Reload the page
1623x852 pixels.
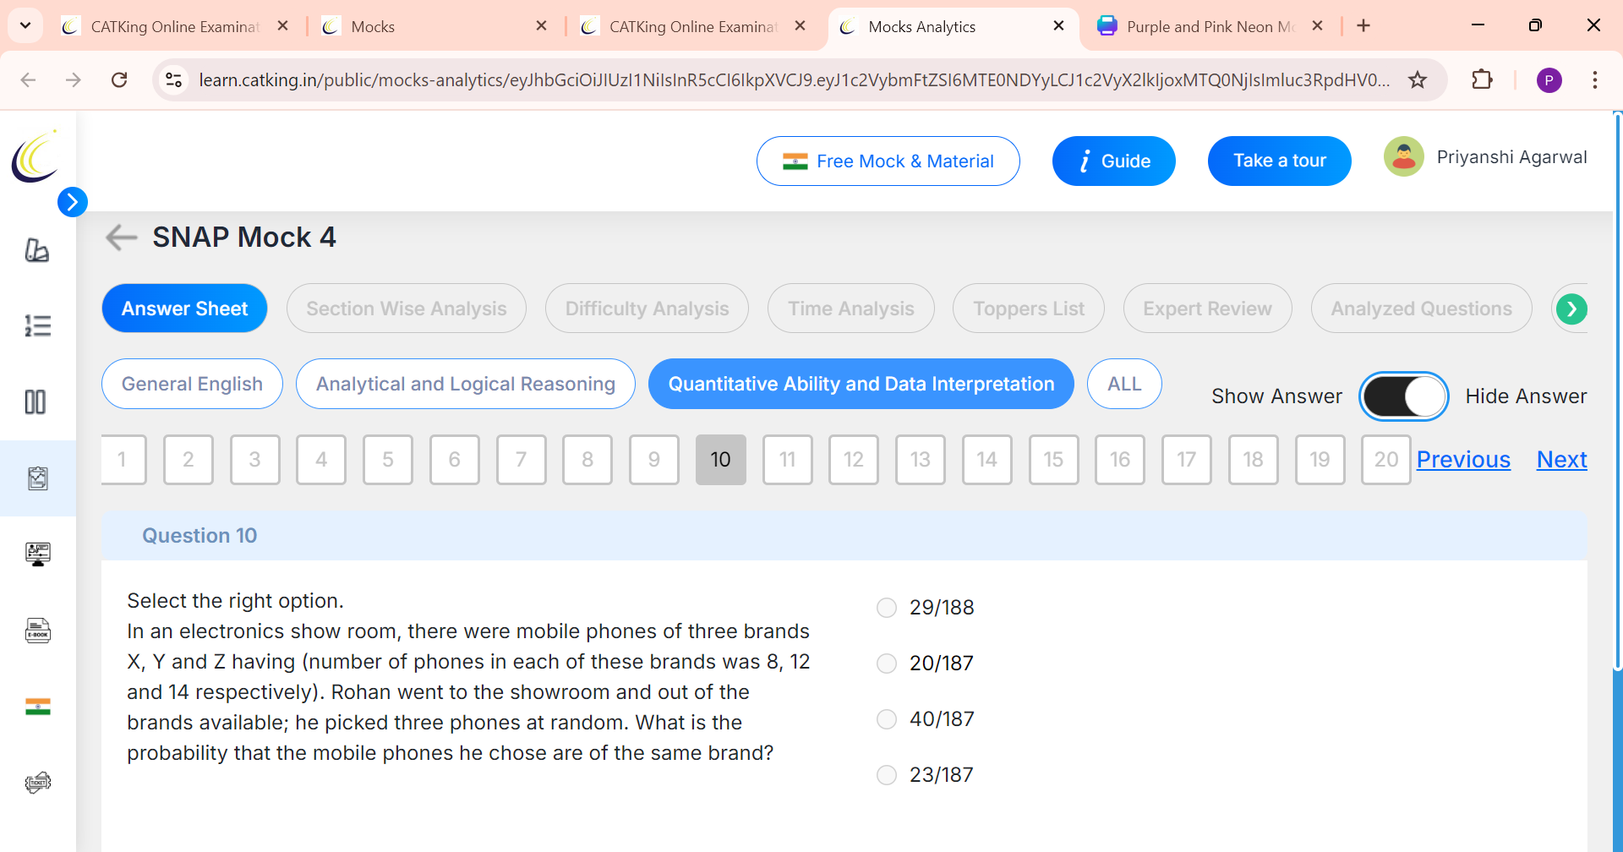119,80
